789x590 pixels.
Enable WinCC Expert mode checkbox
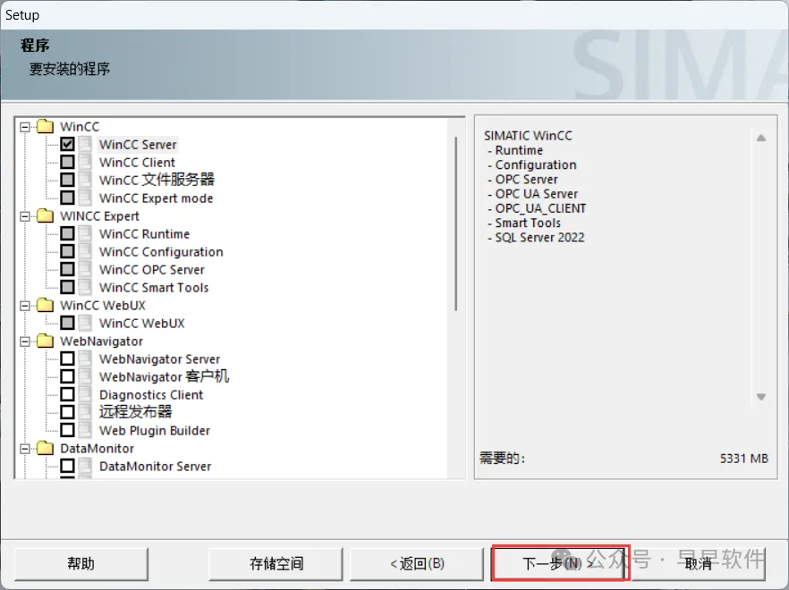click(x=67, y=198)
